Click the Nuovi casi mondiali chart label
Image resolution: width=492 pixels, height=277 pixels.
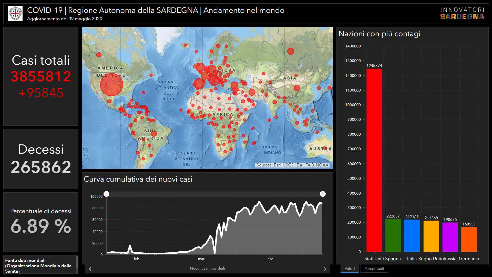[x=207, y=268]
